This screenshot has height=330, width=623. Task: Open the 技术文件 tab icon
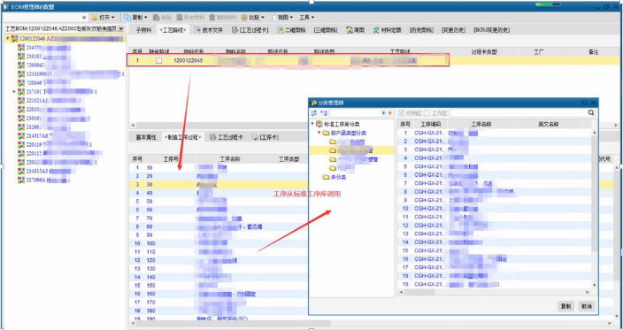click(x=198, y=30)
